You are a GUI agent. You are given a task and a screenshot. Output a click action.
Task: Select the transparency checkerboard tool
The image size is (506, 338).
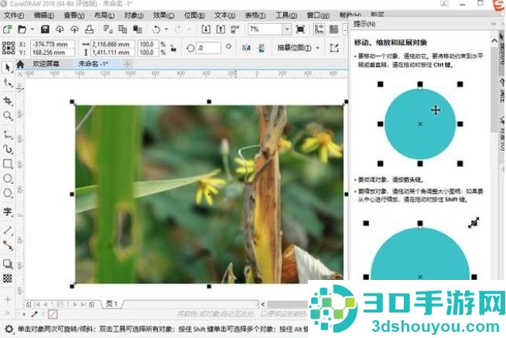8,278
